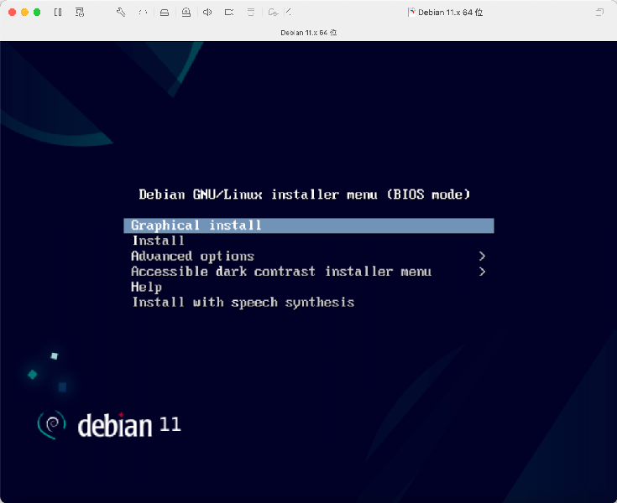Select Accessible dark contrast installer menu entry
Image resolution: width=617 pixels, height=503 pixels.
309,272
